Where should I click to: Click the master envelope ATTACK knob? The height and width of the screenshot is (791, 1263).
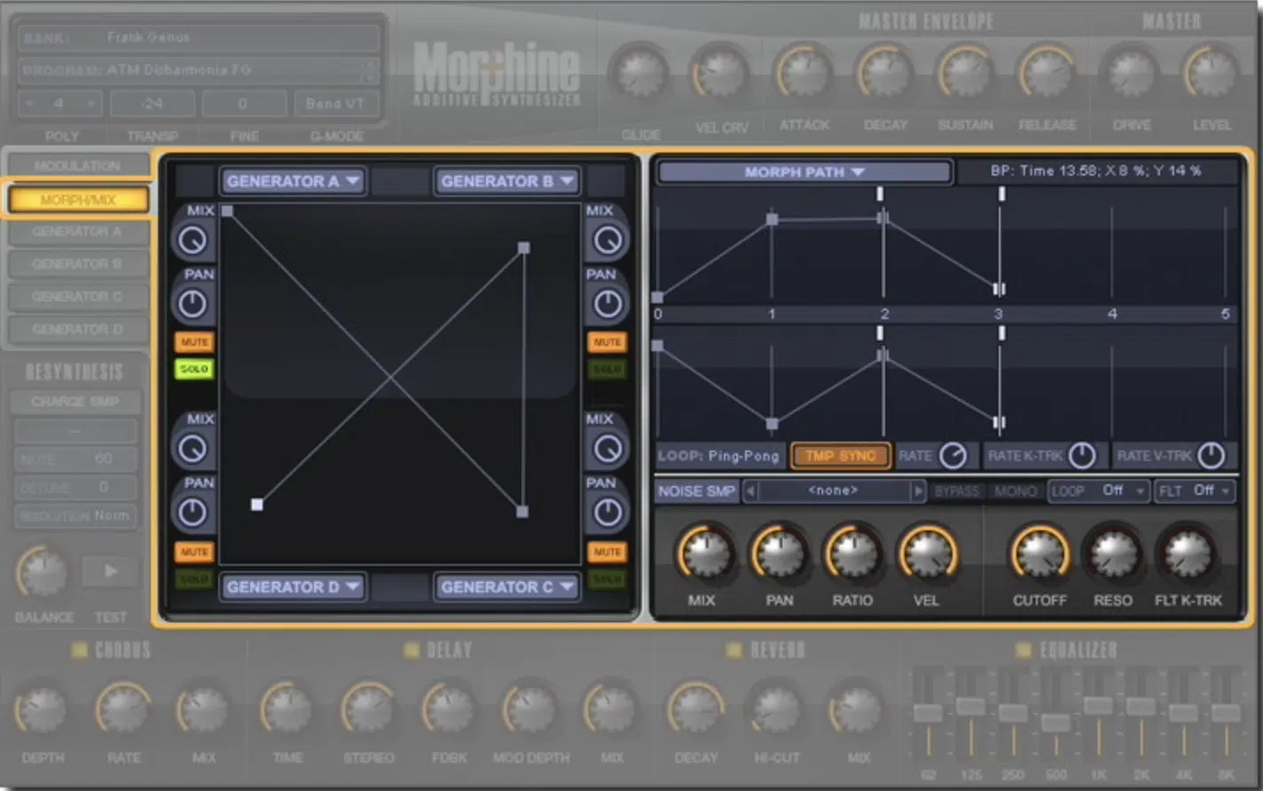tap(804, 73)
